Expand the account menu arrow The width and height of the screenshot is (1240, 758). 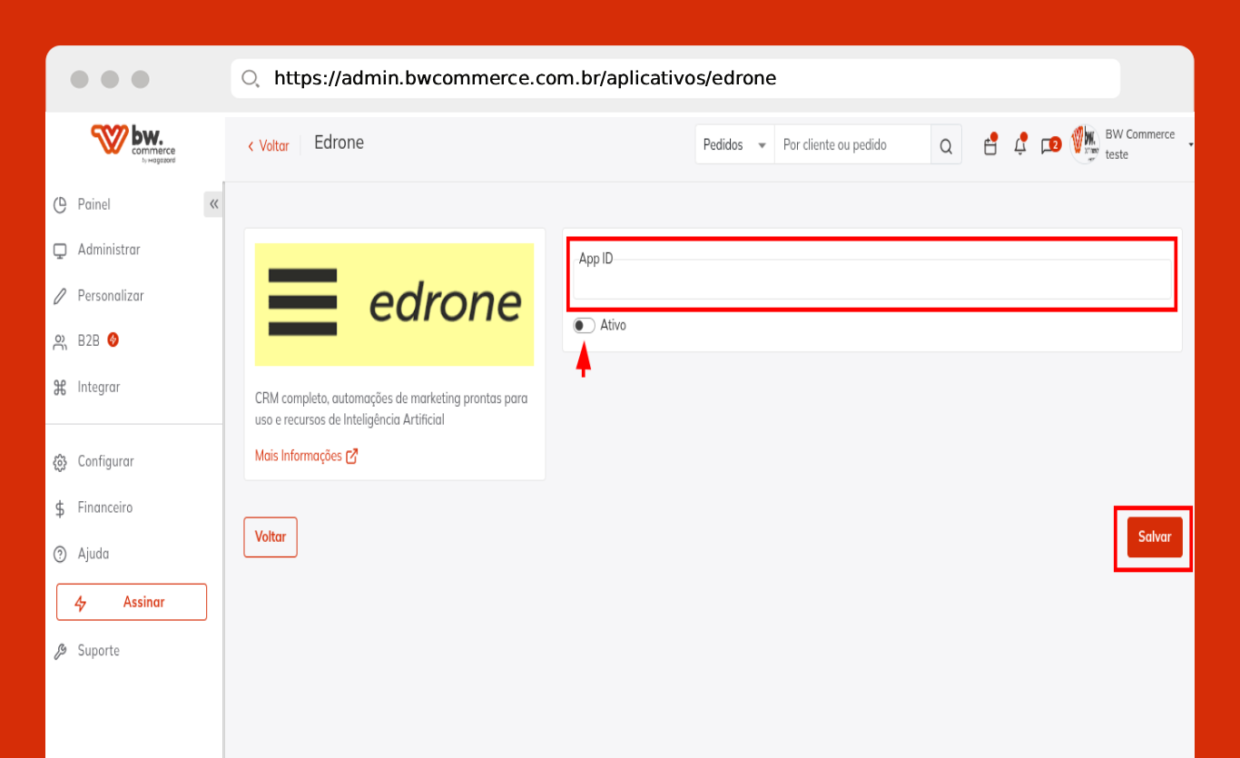(x=1189, y=145)
